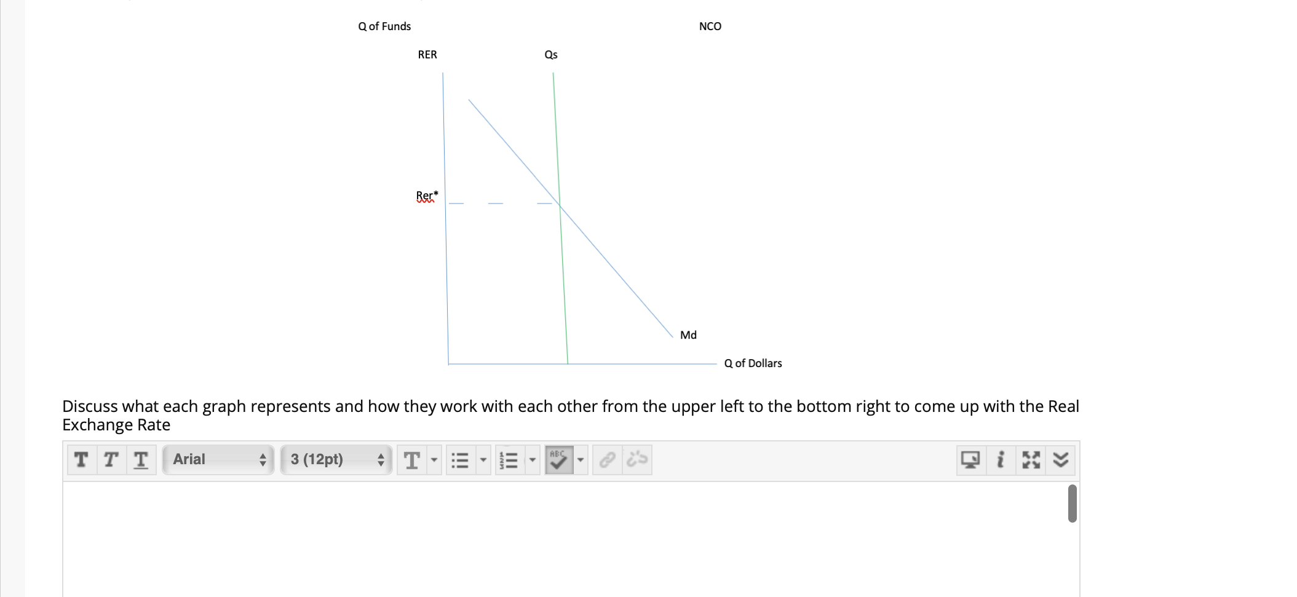Insert a hyperlink
The height and width of the screenshot is (597, 1297).
608,460
